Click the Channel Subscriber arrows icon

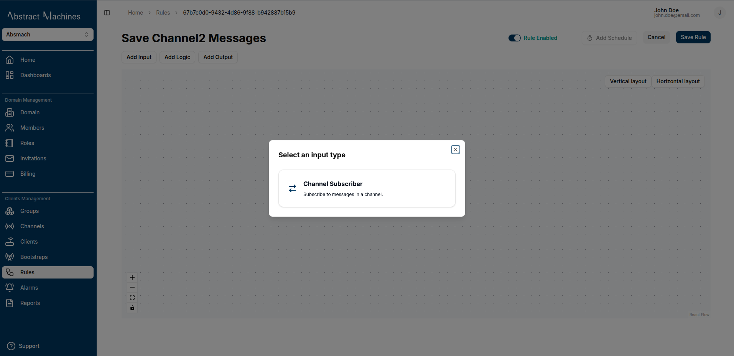click(293, 188)
